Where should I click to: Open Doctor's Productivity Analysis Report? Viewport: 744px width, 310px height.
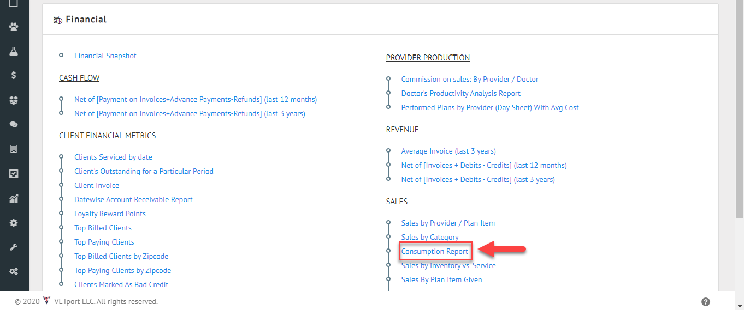(x=460, y=93)
